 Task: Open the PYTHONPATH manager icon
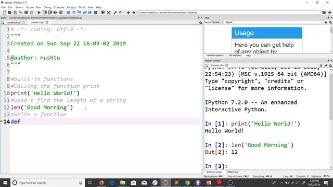[121, 12]
